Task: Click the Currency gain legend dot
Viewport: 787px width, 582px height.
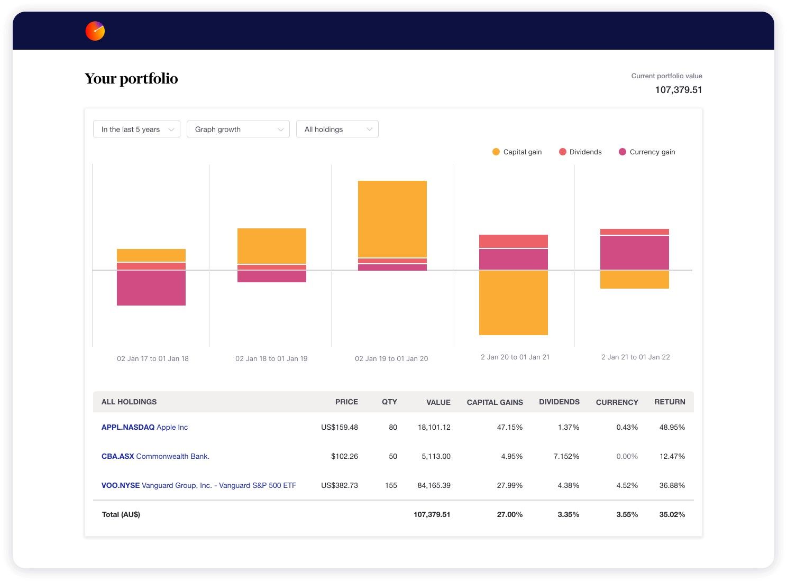Action: (623, 152)
